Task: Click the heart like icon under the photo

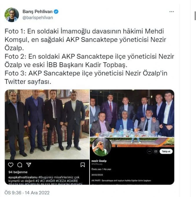Action: pyautogui.click(x=11, y=165)
